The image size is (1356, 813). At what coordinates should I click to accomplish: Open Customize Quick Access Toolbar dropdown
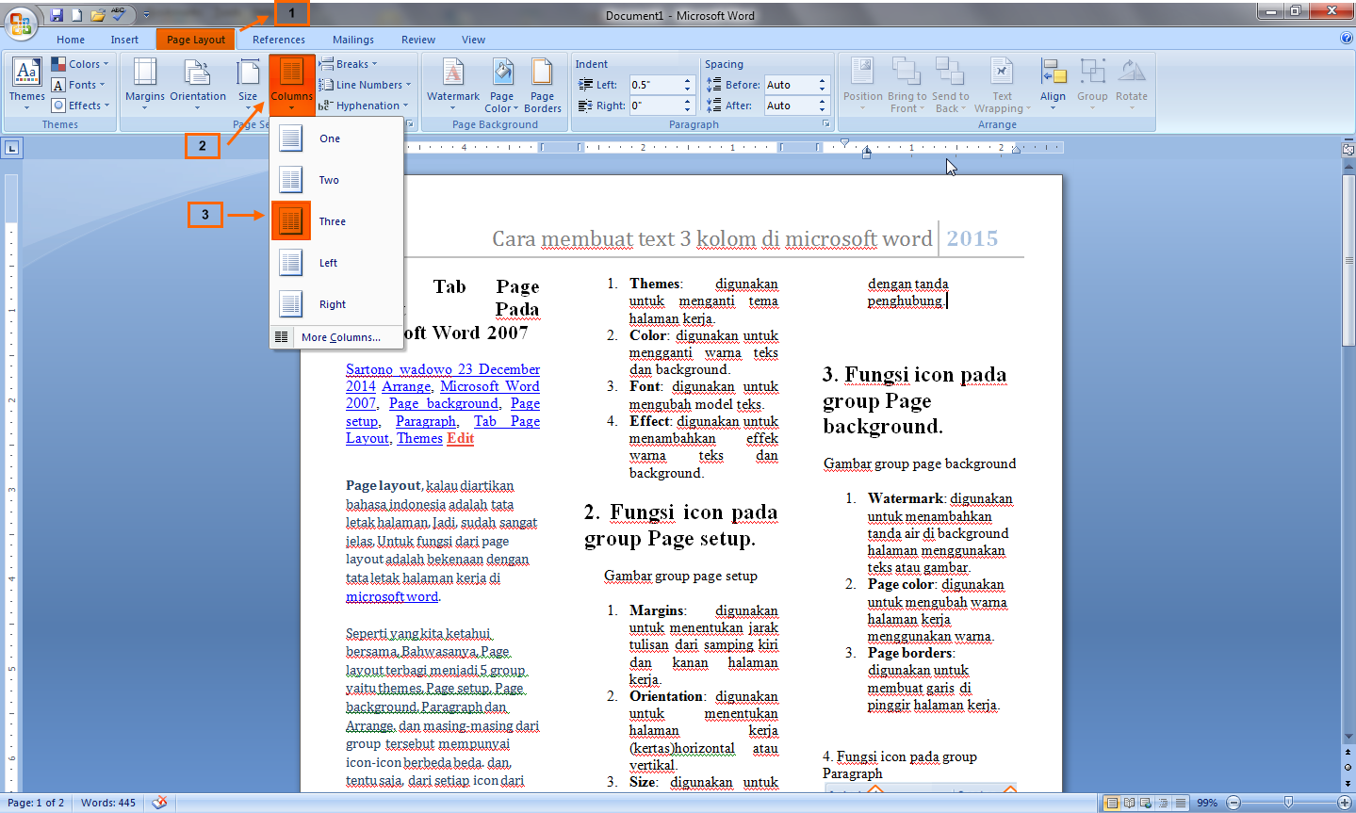click(146, 15)
